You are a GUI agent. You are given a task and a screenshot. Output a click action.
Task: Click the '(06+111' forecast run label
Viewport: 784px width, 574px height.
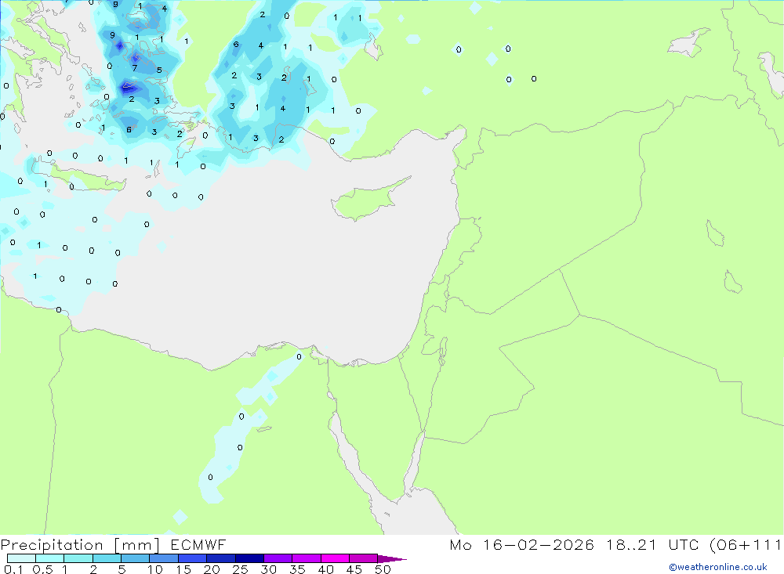(x=746, y=544)
